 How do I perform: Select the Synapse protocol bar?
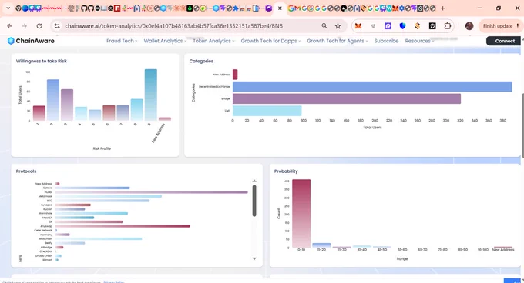pyautogui.click(x=73, y=205)
